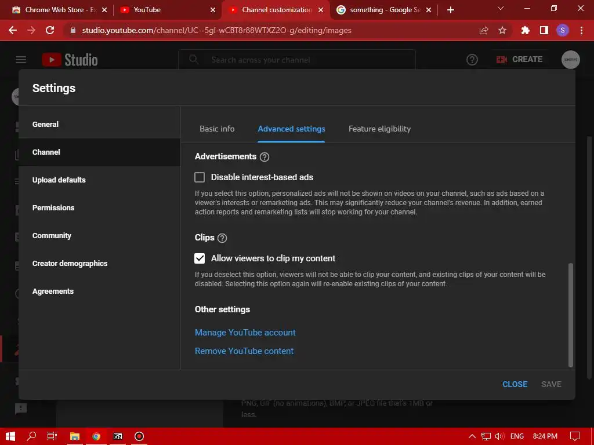Open Task View on the taskbar
The height and width of the screenshot is (445, 594).
coord(52,436)
